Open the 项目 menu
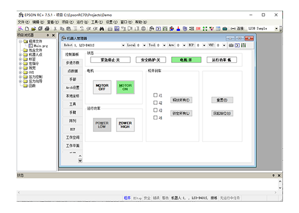This screenshot has width=299, height=213. pyautogui.click(x=67, y=22)
